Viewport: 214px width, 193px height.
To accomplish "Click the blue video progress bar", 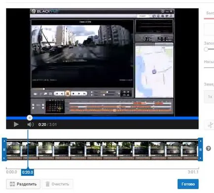I will pos(102,118).
